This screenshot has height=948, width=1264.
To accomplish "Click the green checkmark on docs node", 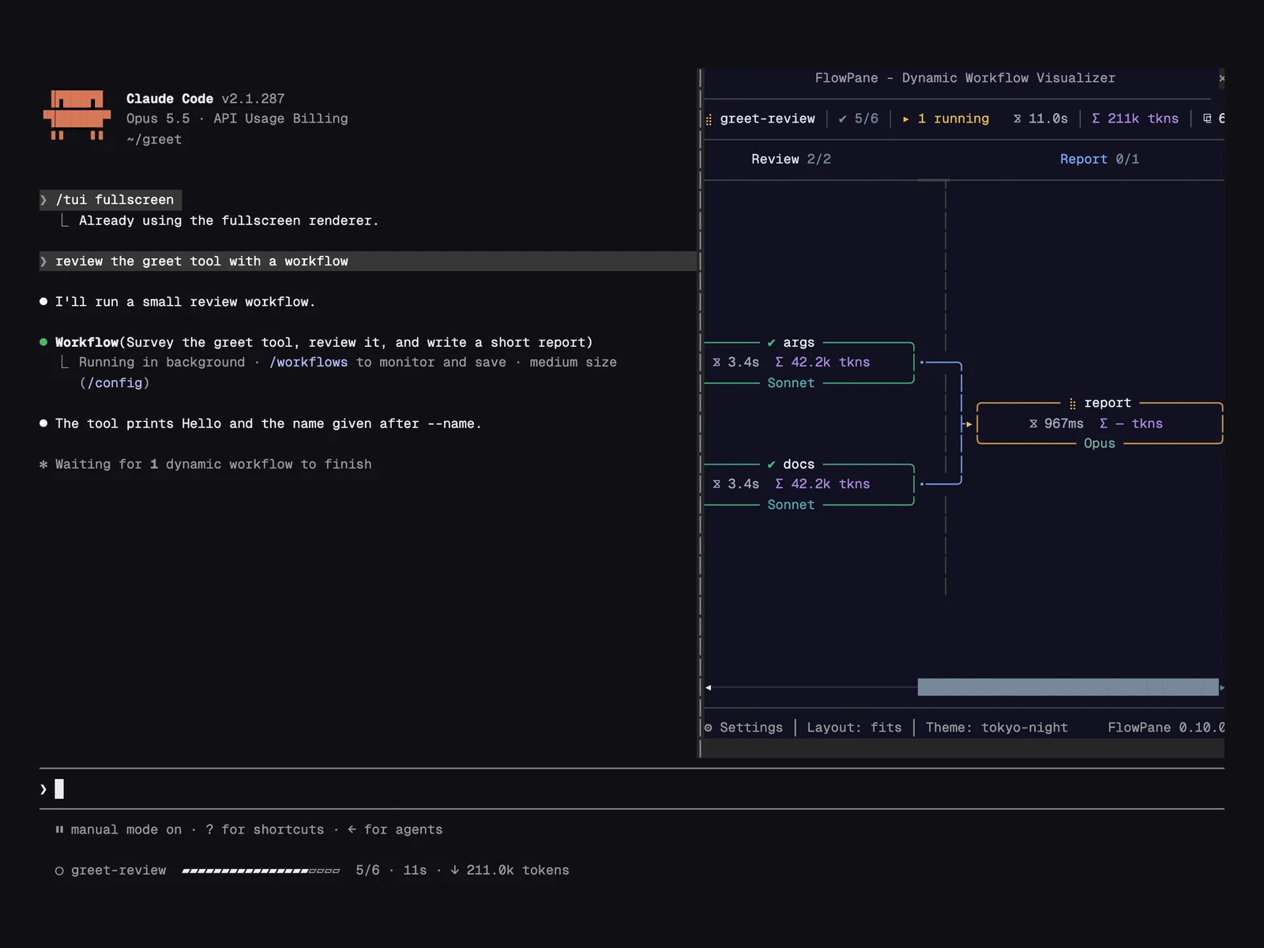I will pyautogui.click(x=772, y=465).
